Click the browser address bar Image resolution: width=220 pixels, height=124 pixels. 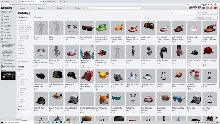tap(97, 4)
